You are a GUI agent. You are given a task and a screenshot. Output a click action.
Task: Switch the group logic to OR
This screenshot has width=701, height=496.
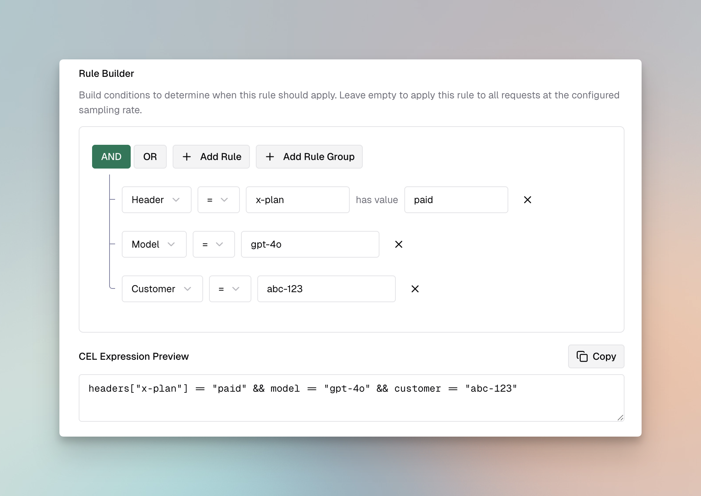(150, 157)
